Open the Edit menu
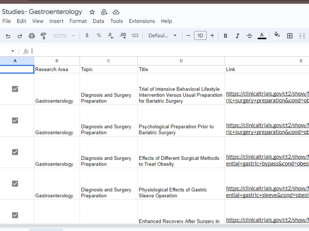 click(22, 21)
